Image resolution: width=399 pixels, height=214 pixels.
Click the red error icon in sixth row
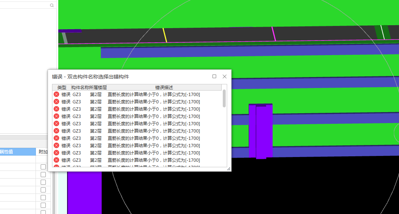[56, 131]
